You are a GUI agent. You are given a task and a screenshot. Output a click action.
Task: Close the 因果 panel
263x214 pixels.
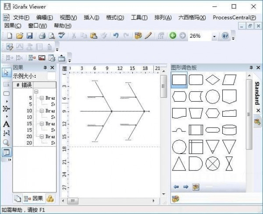click(52, 68)
